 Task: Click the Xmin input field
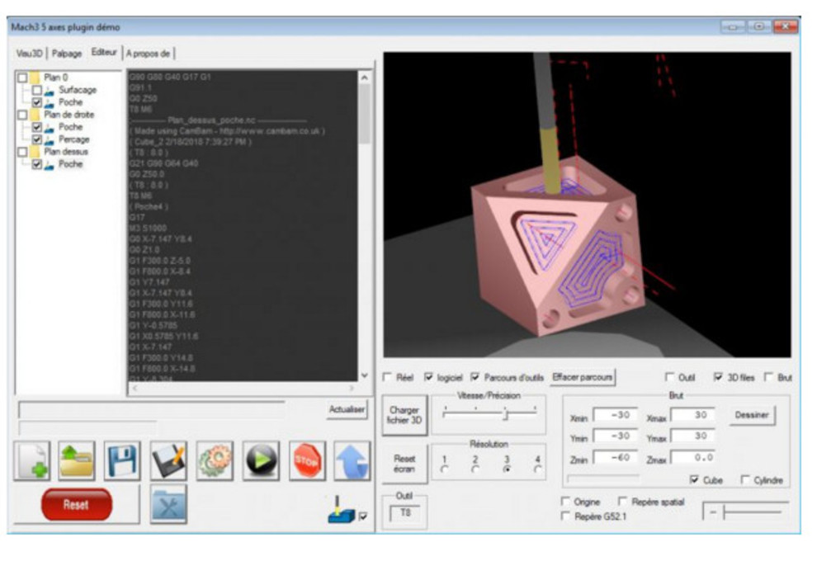pyautogui.click(x=613, y=415)
